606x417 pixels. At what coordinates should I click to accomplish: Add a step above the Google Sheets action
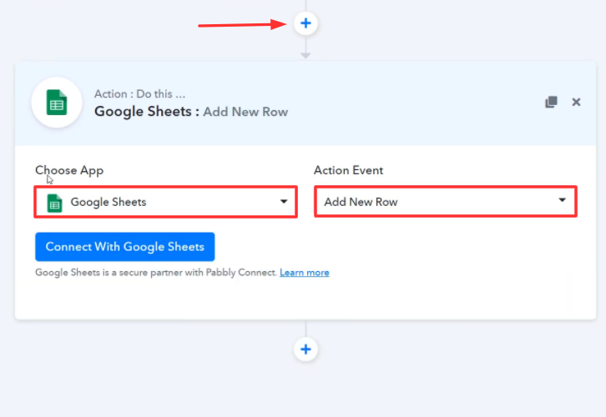[306, 23]
